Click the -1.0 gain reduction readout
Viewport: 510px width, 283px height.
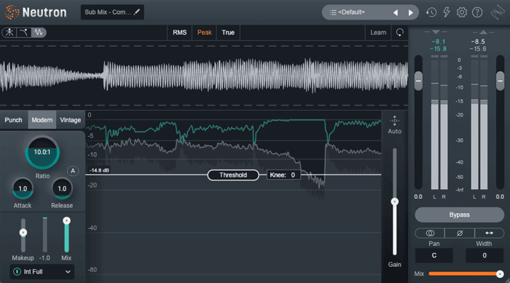44,258
